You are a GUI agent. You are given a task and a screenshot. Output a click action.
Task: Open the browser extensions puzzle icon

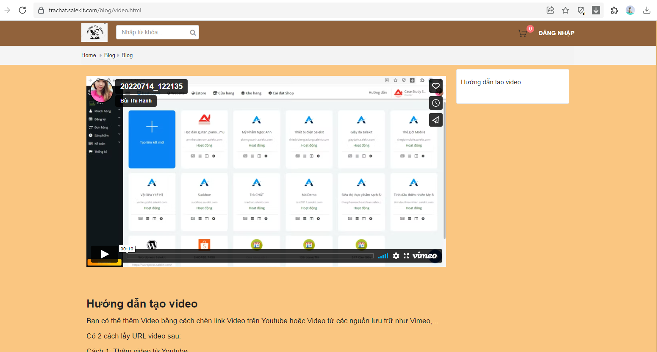[x=614, y=10]
